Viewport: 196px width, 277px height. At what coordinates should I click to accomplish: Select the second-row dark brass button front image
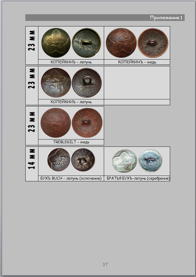tap(56, 83)
